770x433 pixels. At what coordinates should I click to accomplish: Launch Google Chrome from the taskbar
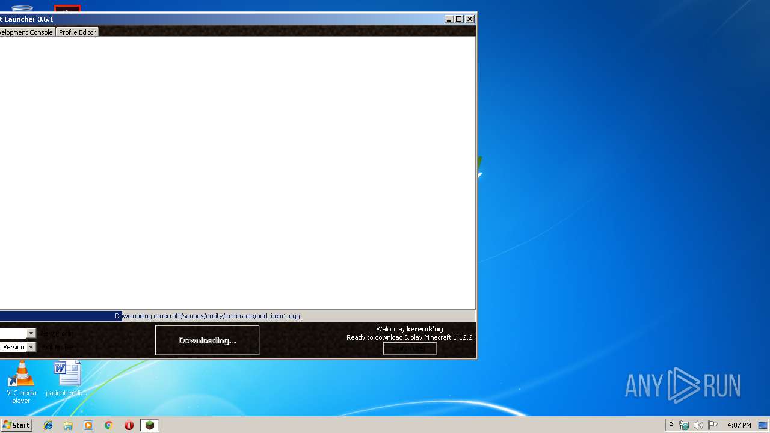click(x=108, y=425)
